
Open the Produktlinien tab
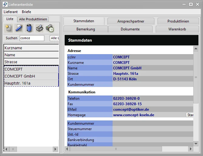coord(178,21)
